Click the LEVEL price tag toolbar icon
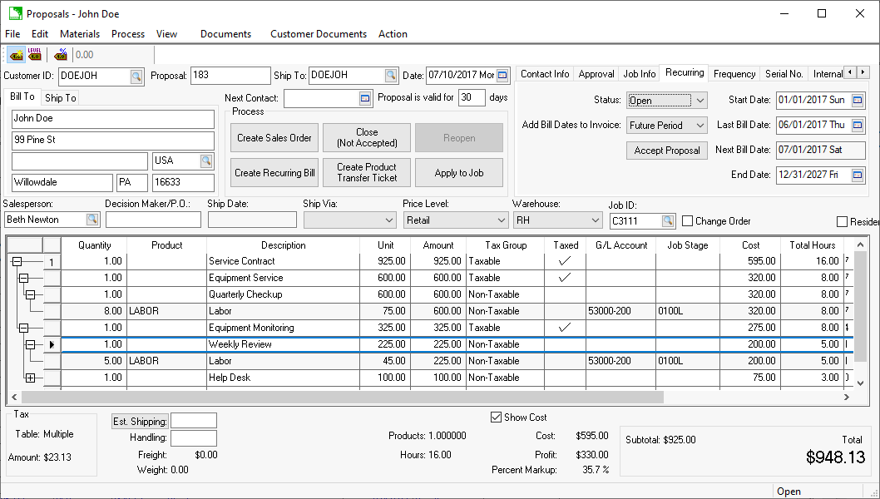The height and width of the screenshot is (499, 880). pos(35,55)
